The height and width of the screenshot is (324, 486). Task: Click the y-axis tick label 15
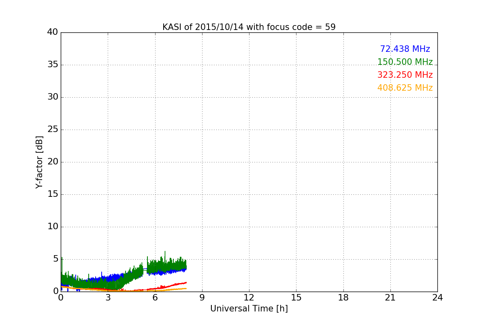(53, 194)
